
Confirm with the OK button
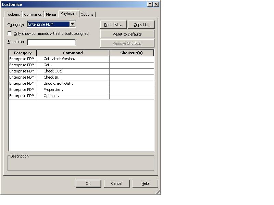[x=88, y=183]
